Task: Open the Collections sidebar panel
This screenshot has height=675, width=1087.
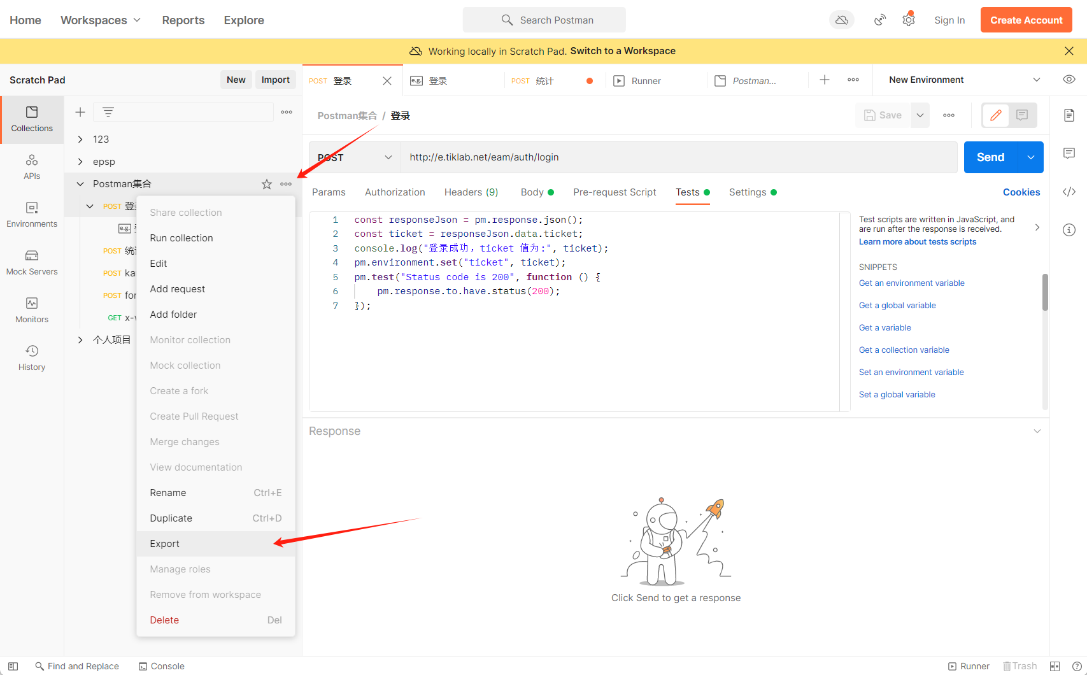Action: coord(32,120)
